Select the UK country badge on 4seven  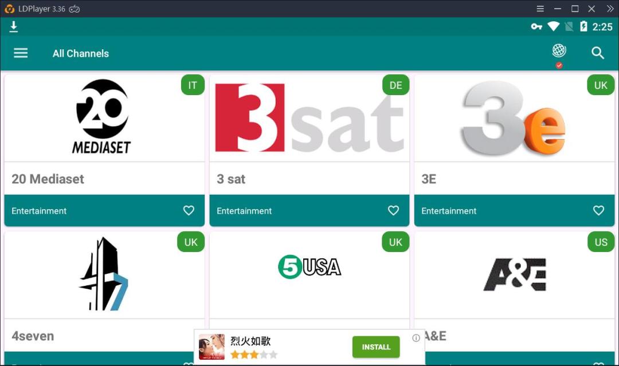coord(191,242)
